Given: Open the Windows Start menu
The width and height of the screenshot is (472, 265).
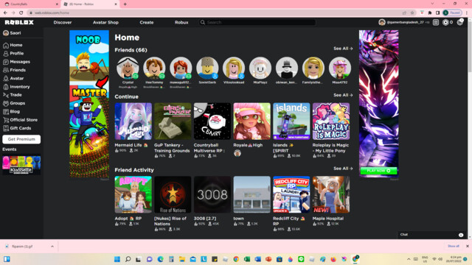Looking at the screenshot, I should coord(117,259).
